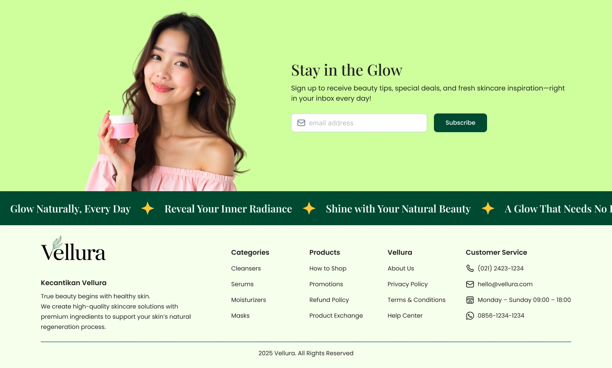This screenshot has height=368, width=612.
Task: Go to the Help Center
Action: 405,316
